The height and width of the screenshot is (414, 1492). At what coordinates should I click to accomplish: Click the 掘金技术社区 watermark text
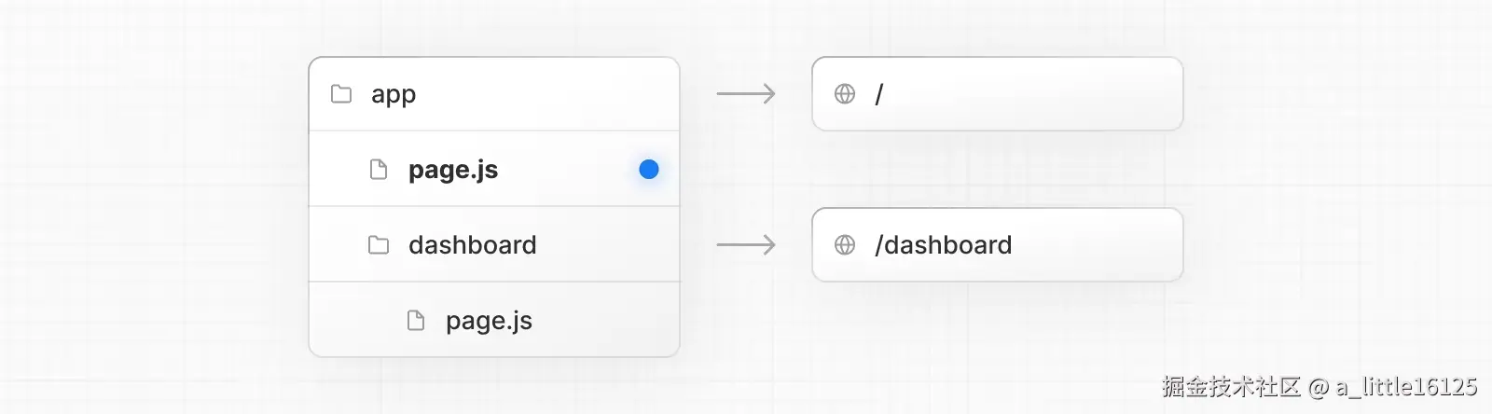point(1231,387)
